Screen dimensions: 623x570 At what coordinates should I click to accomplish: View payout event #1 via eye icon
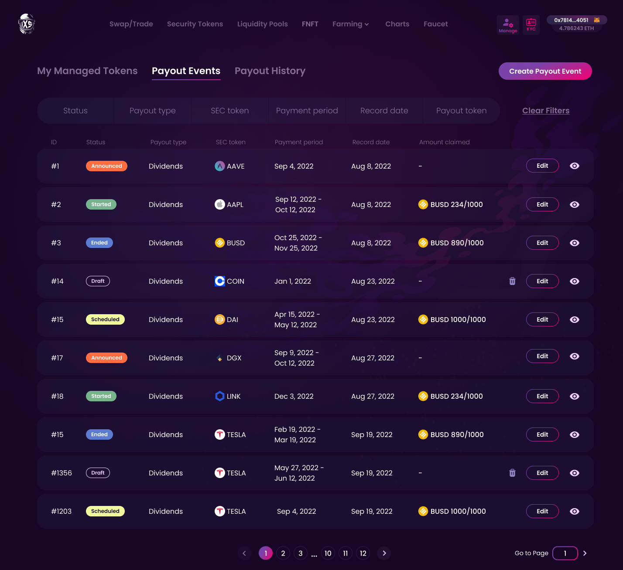(575, 166)
